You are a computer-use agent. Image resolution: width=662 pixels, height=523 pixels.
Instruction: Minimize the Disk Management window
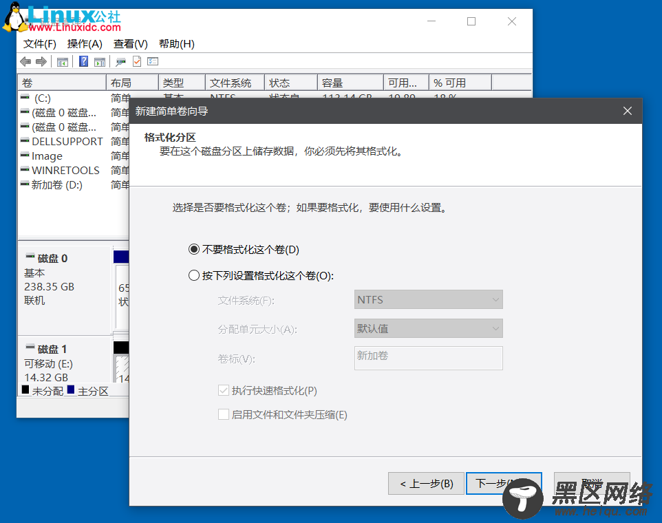click(x=431, y=21)
